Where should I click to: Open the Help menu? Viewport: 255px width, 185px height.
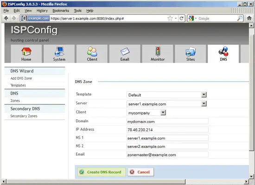click(x=90, y=11)
